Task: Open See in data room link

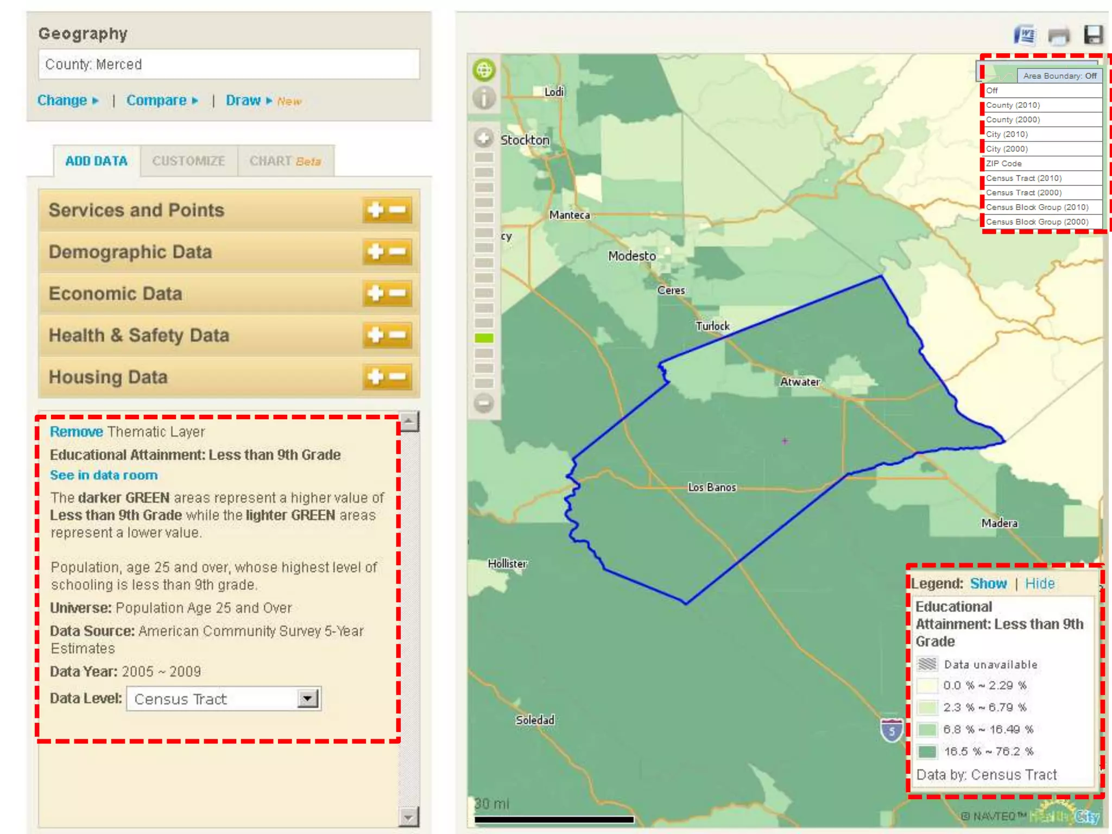Action: click(x=104, y=475)
